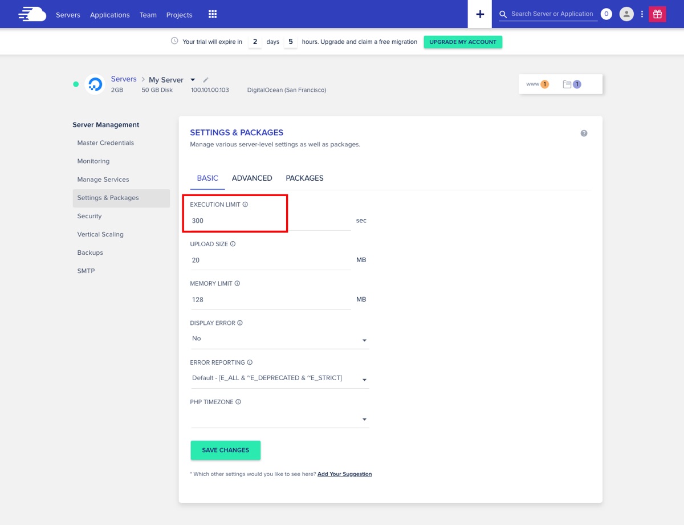684x525 pixels.
Task: Open SMTP in sidebar
Action: point(121,271)
